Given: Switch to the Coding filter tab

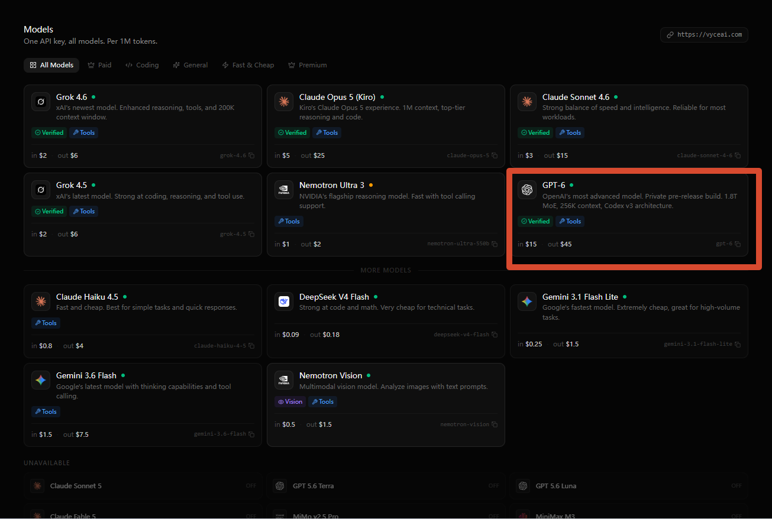Looking at the screenshot, I should coord(142,65).
